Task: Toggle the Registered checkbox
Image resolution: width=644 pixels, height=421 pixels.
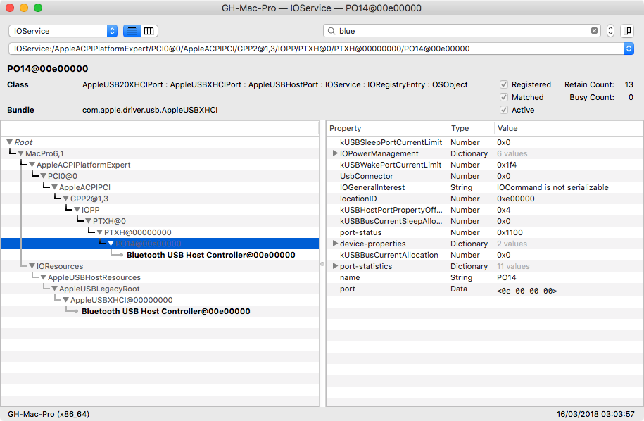Action: pyautogui.click(x=504, y=84)
